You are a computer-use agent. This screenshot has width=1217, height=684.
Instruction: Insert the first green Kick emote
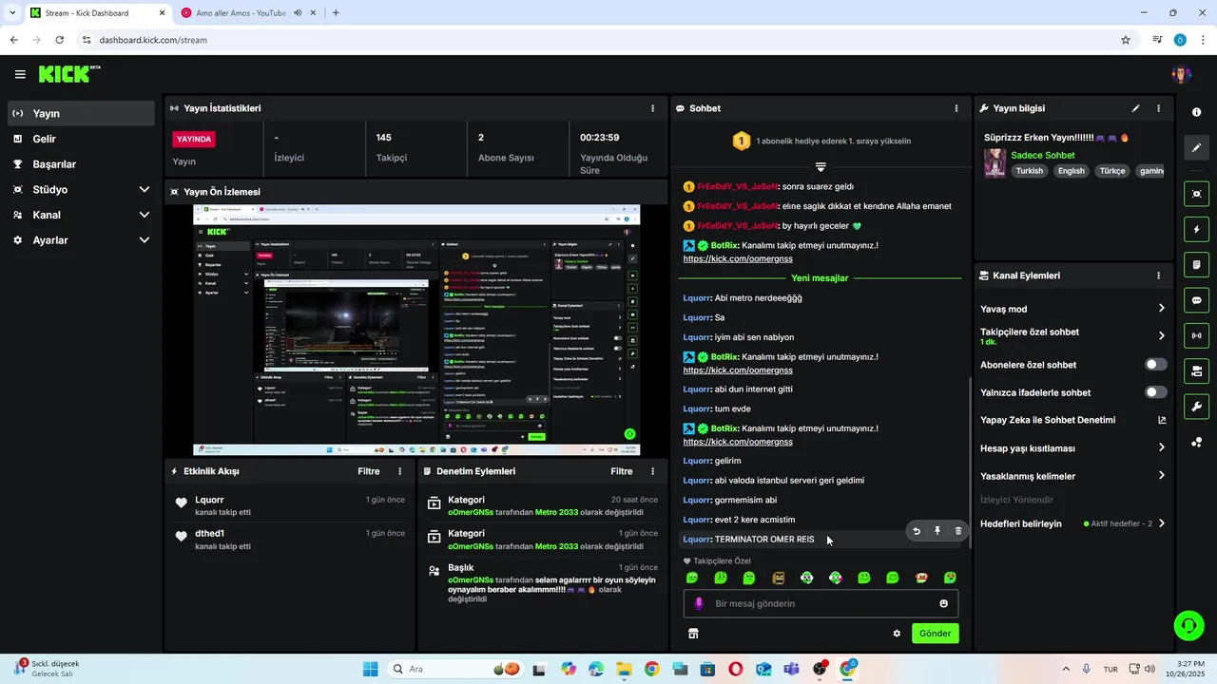[692, 578]
